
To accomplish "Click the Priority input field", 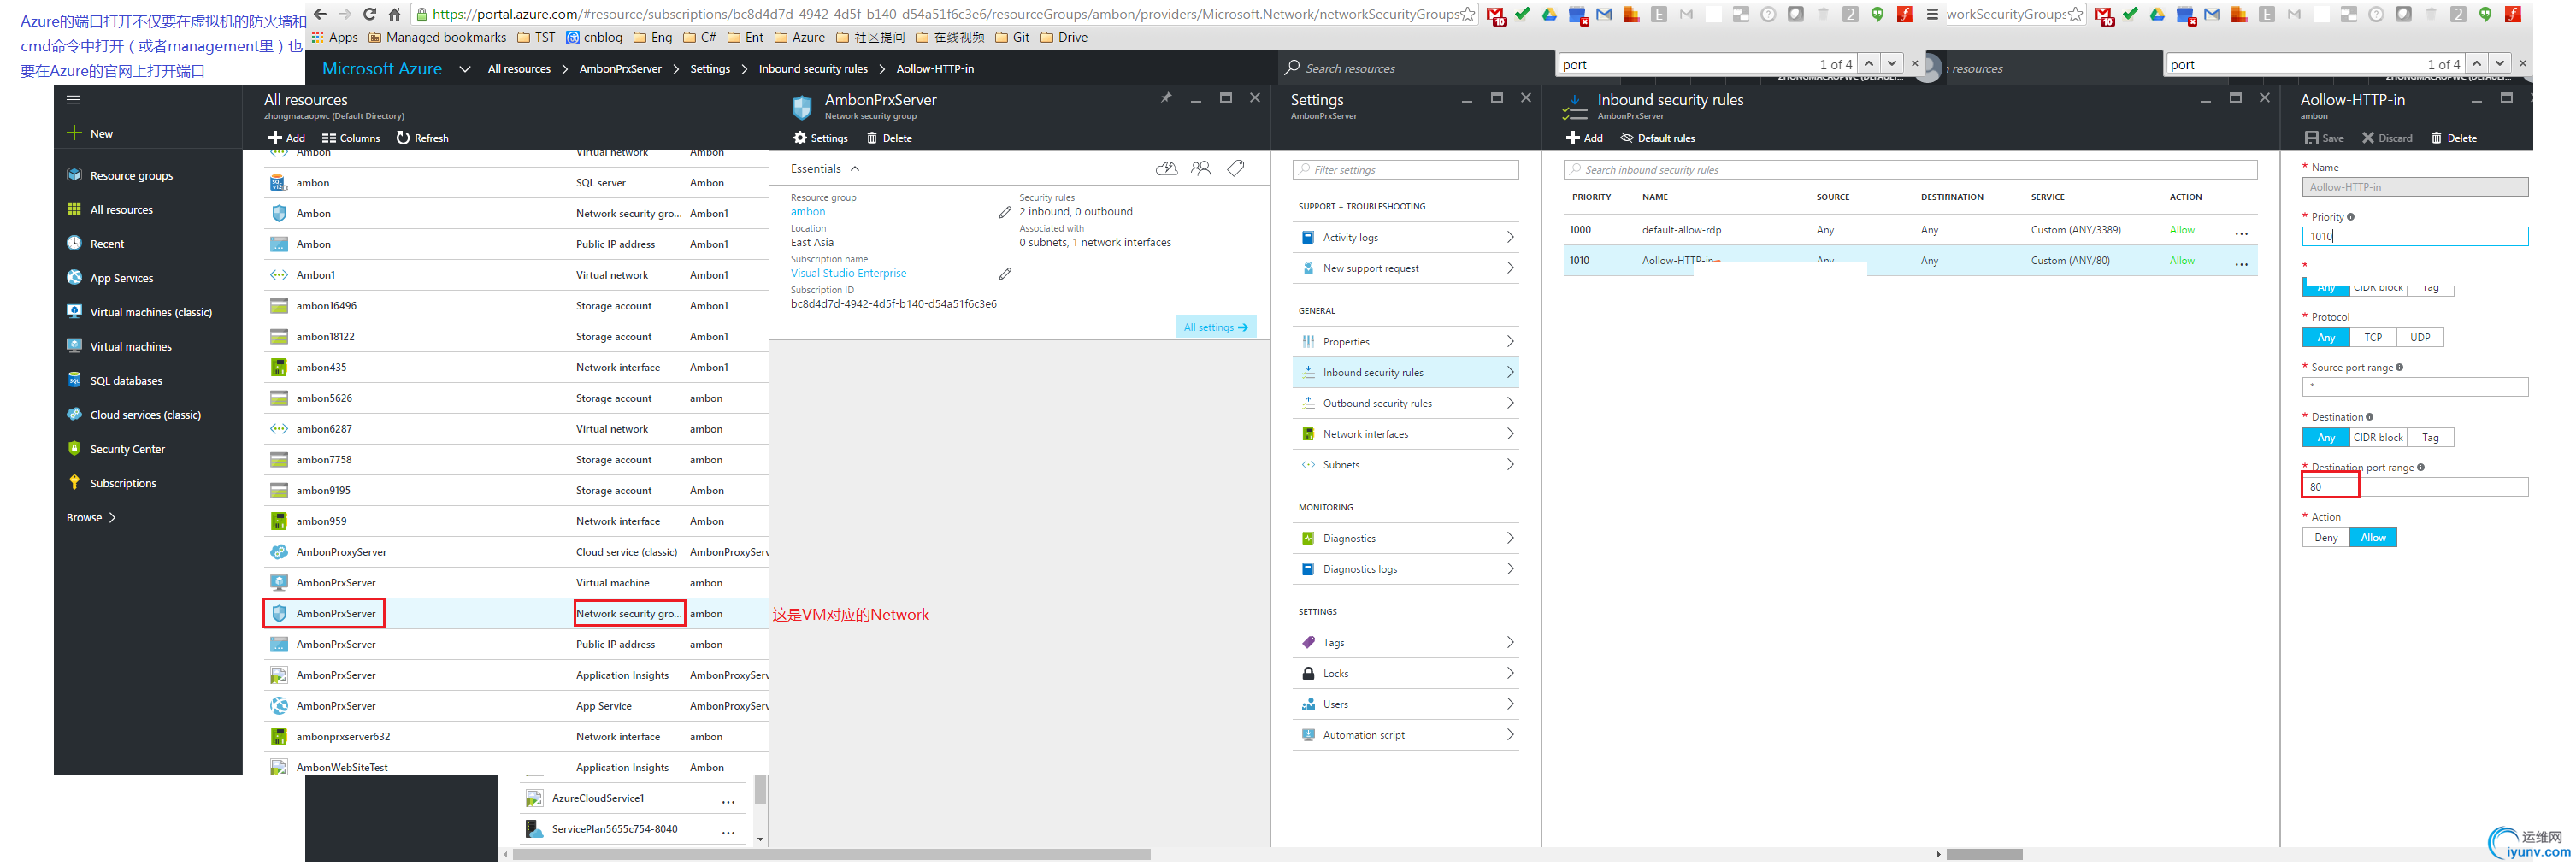I will (x=2414, y=236).
